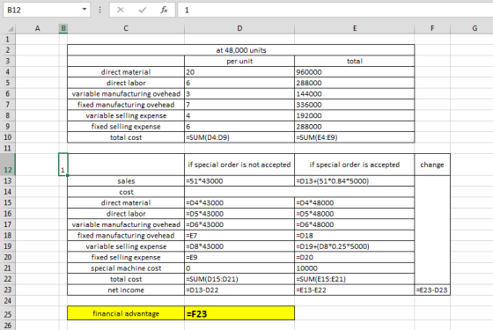Click cell D4 containing 20

(239, 72)
